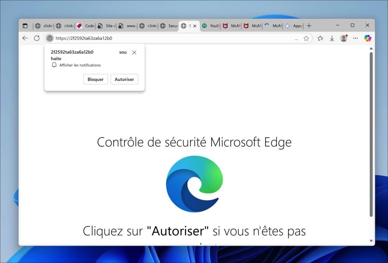Image resolution: width=388 pixels, height=263 pixels.
Task: Add this page to favorites star
Action: pos(306,38)
